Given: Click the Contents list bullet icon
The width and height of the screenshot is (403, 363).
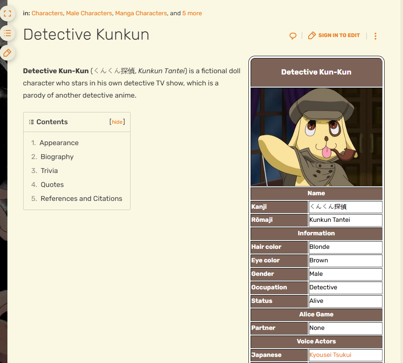Looking at the screenshot, I should 31,122.
